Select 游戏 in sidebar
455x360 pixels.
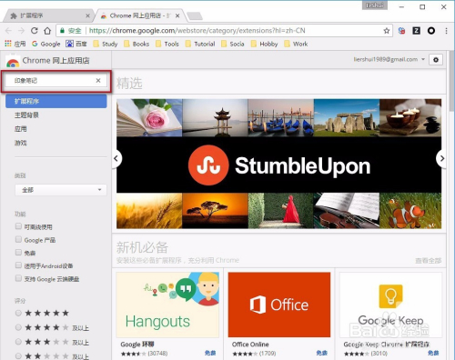point(21,143)
